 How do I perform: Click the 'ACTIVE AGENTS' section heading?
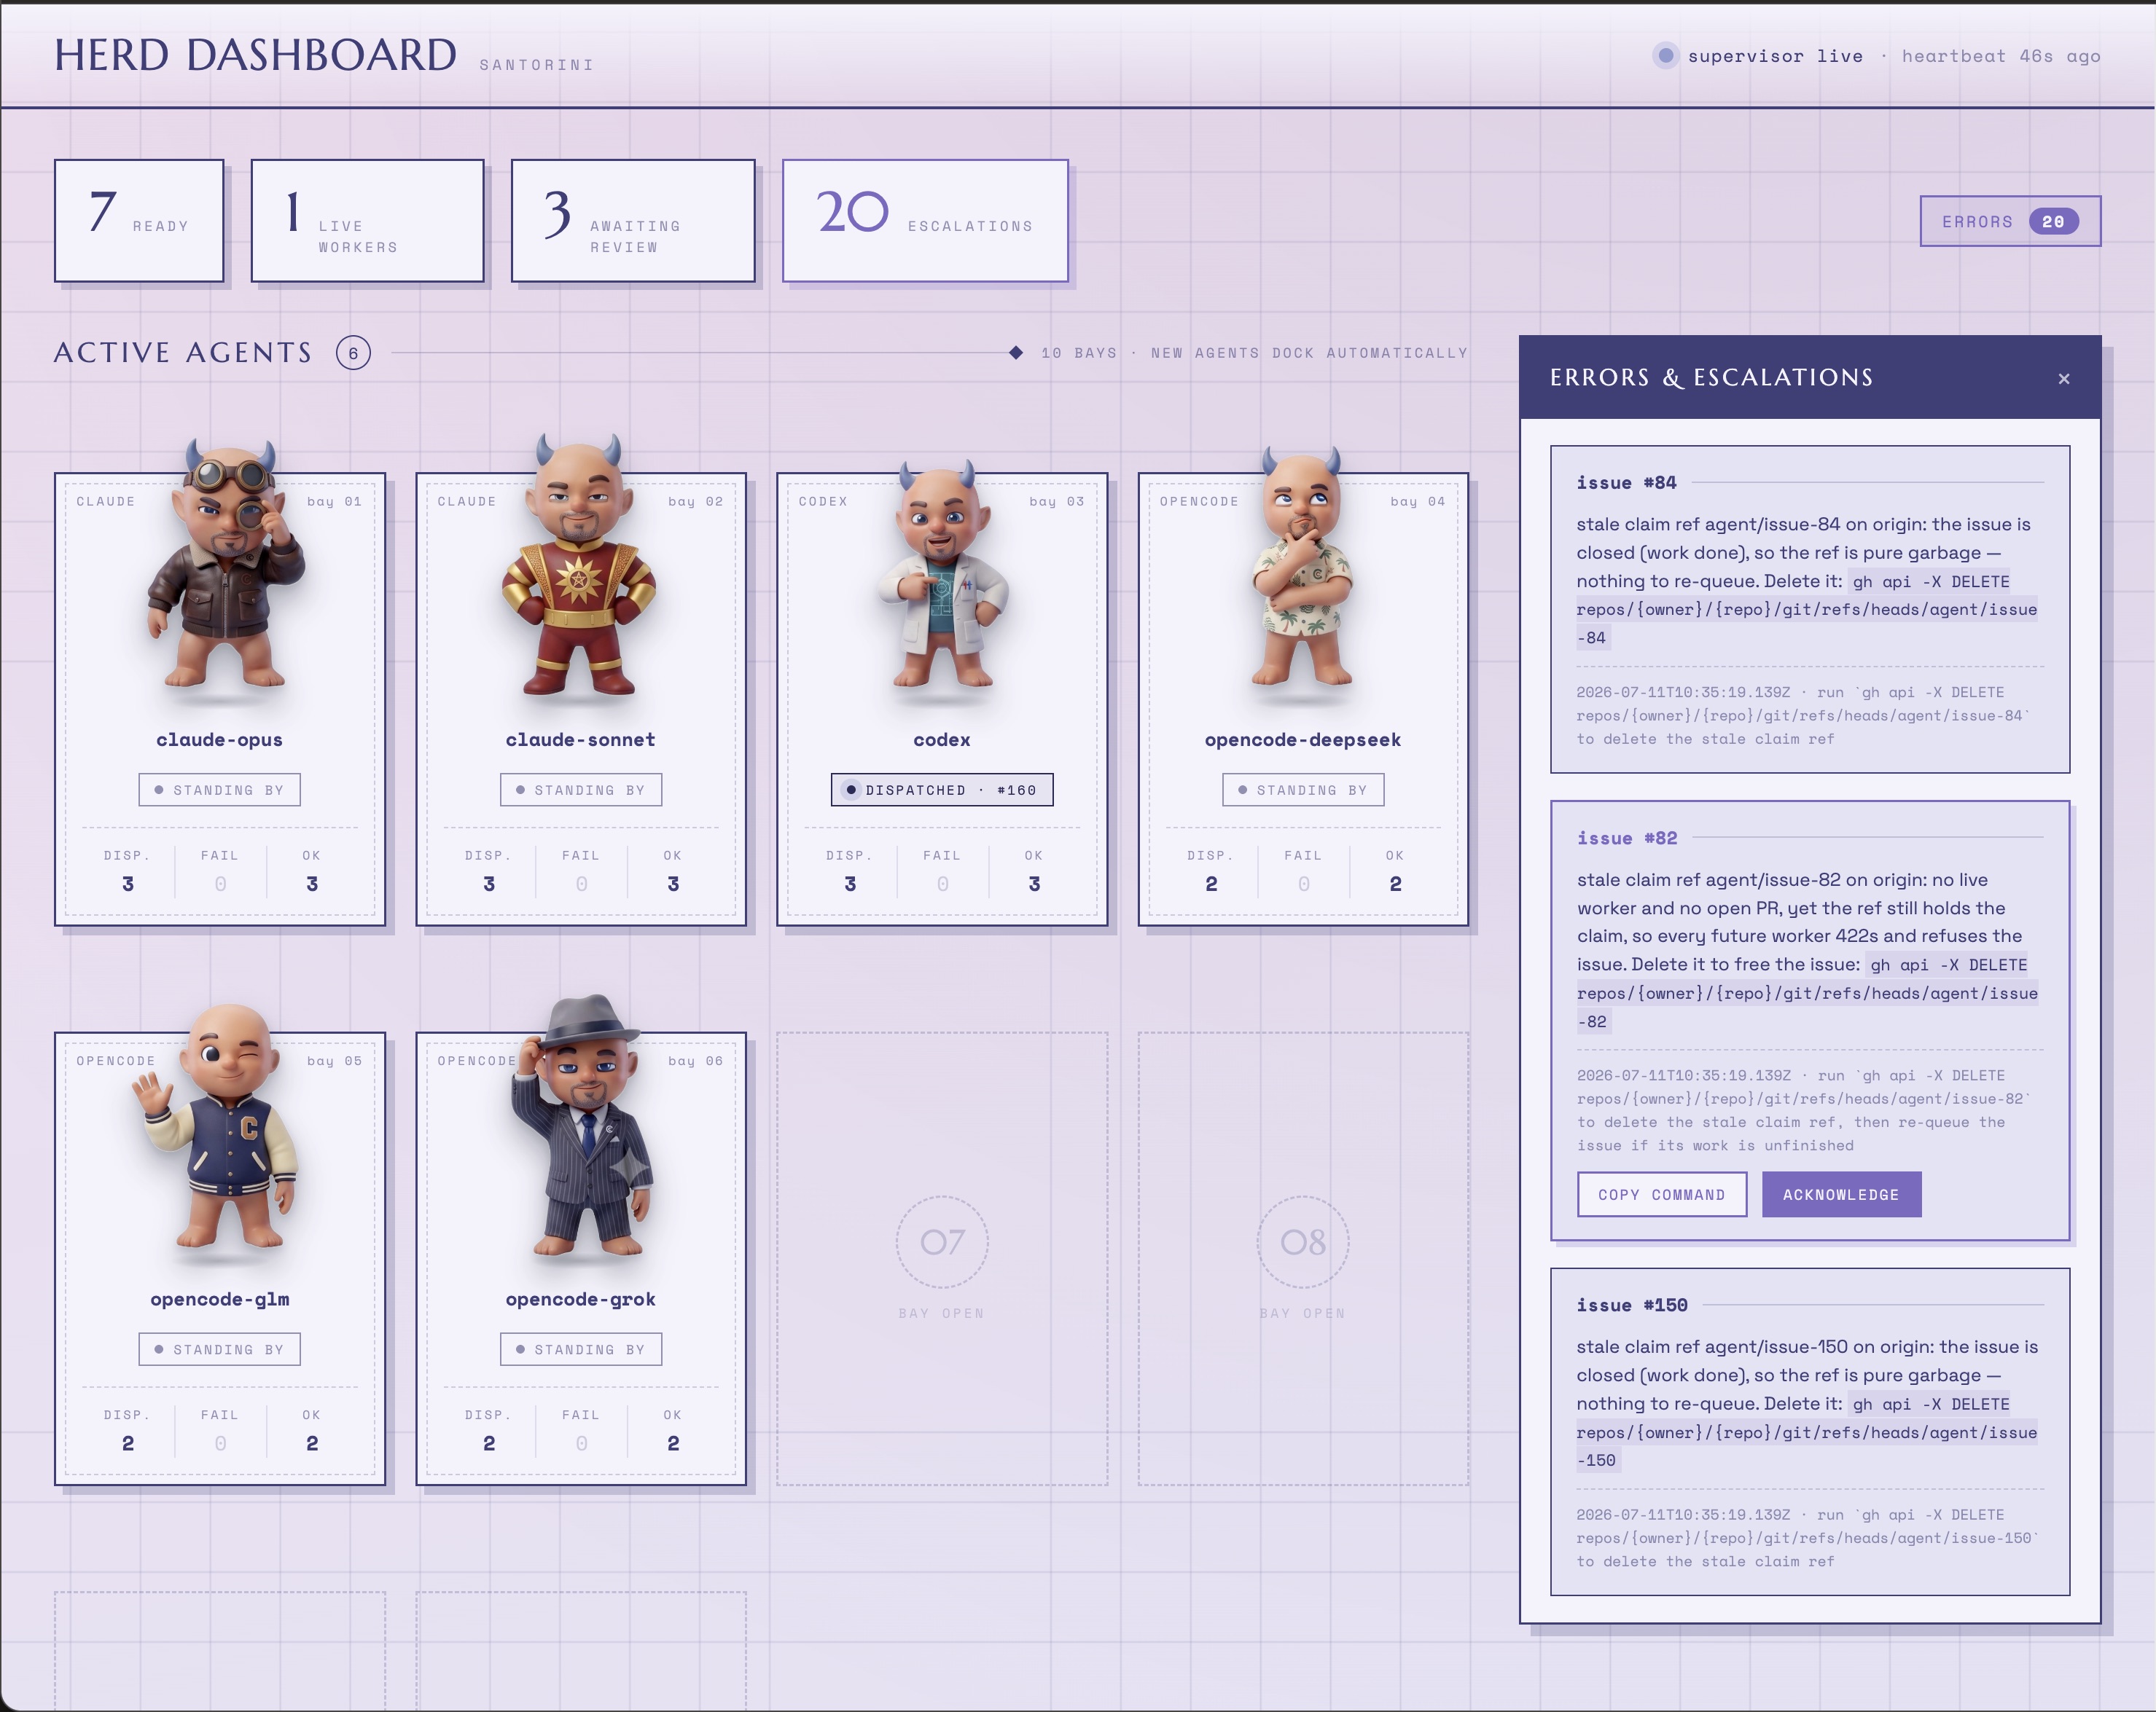click(x=184, y=353)
